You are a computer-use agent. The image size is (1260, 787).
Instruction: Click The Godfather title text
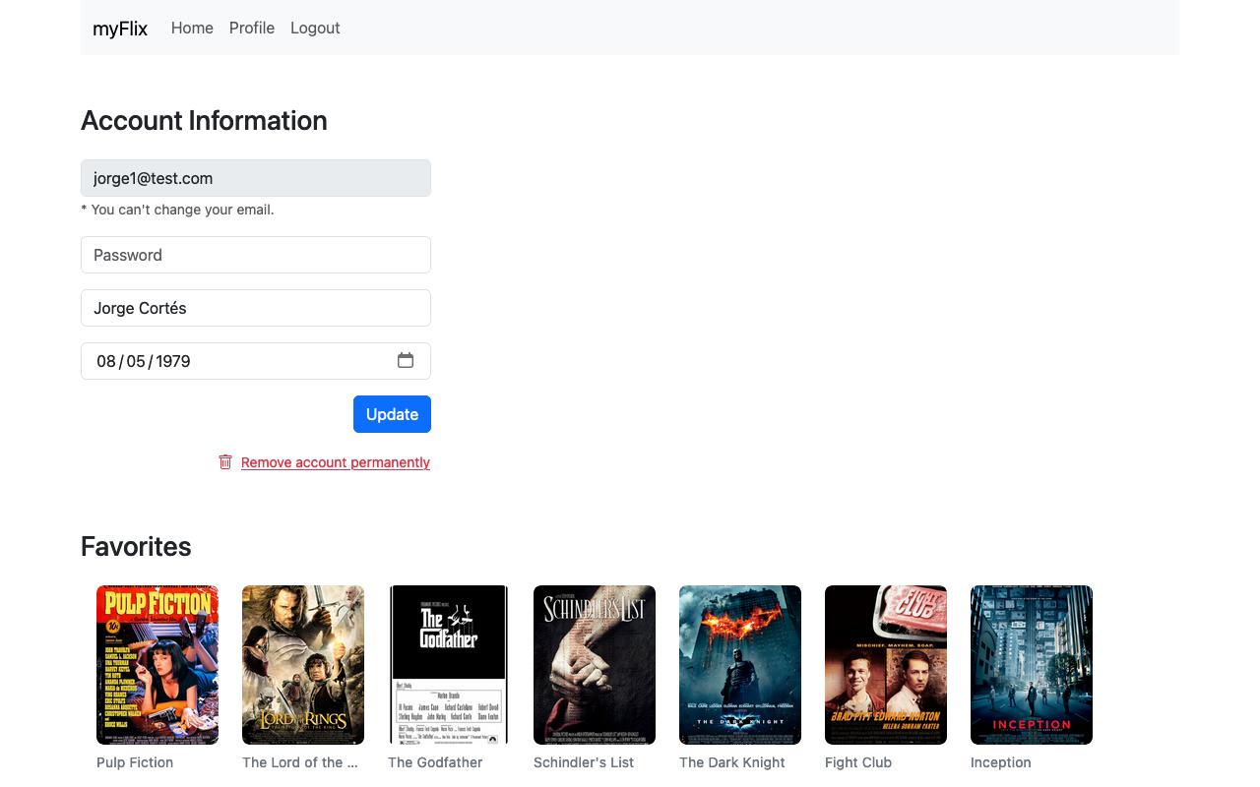(x=435, y=762)
